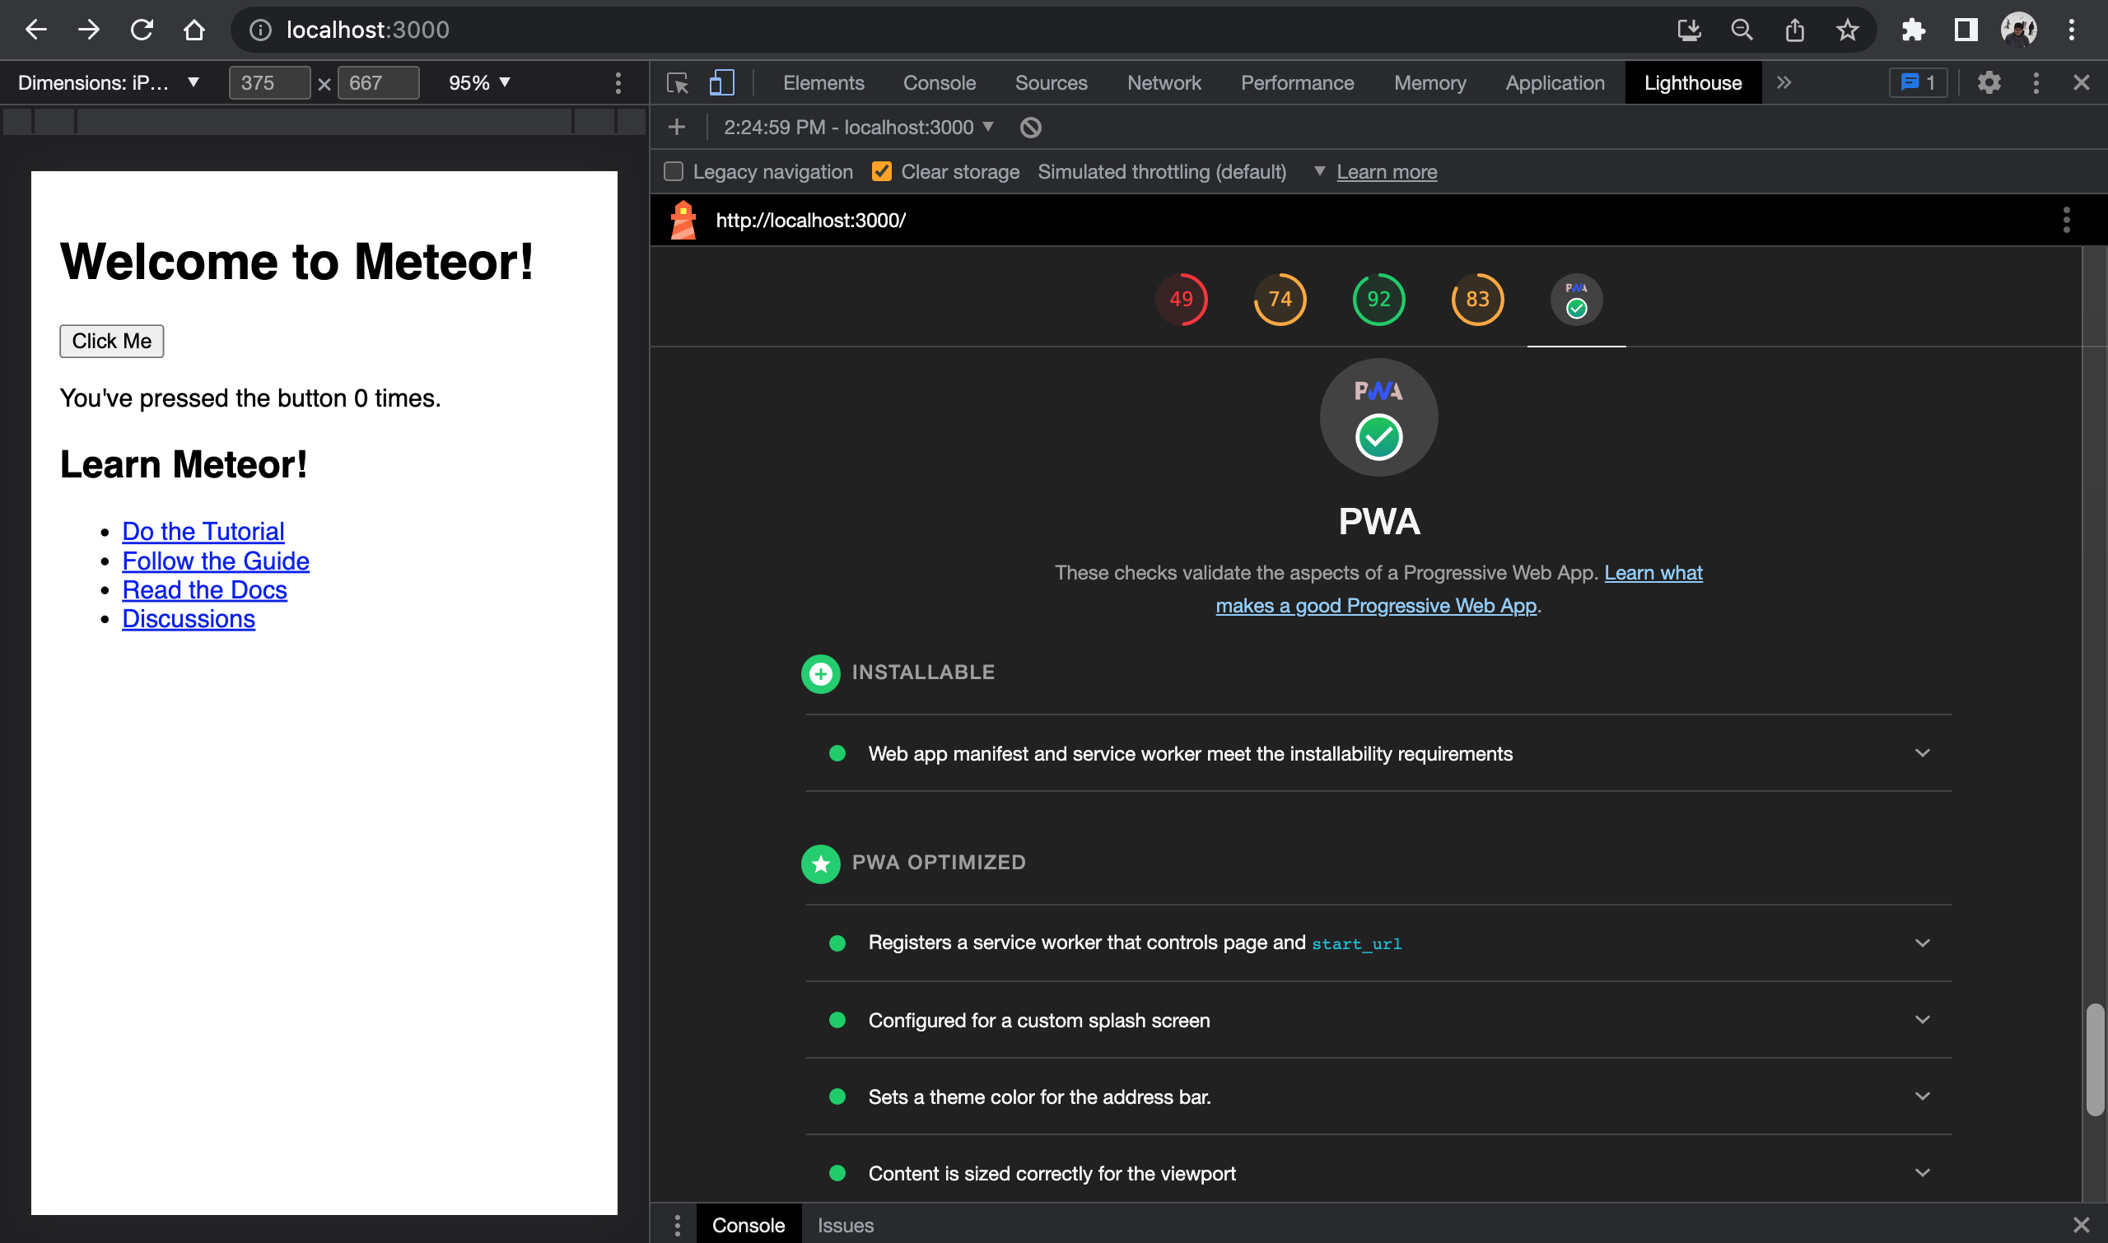Open the issues counter badge
Screen dimensions: 2108x1243
tap(1918, 83)
